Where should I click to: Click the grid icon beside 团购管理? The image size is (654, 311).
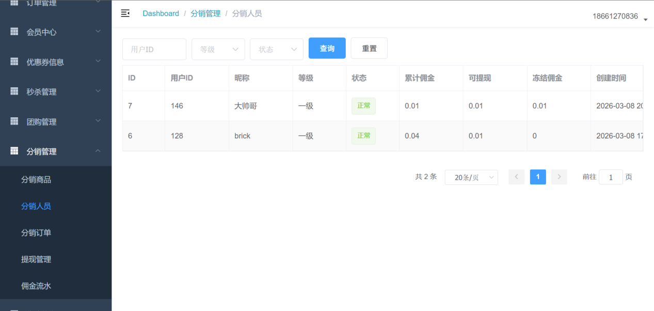14,121
